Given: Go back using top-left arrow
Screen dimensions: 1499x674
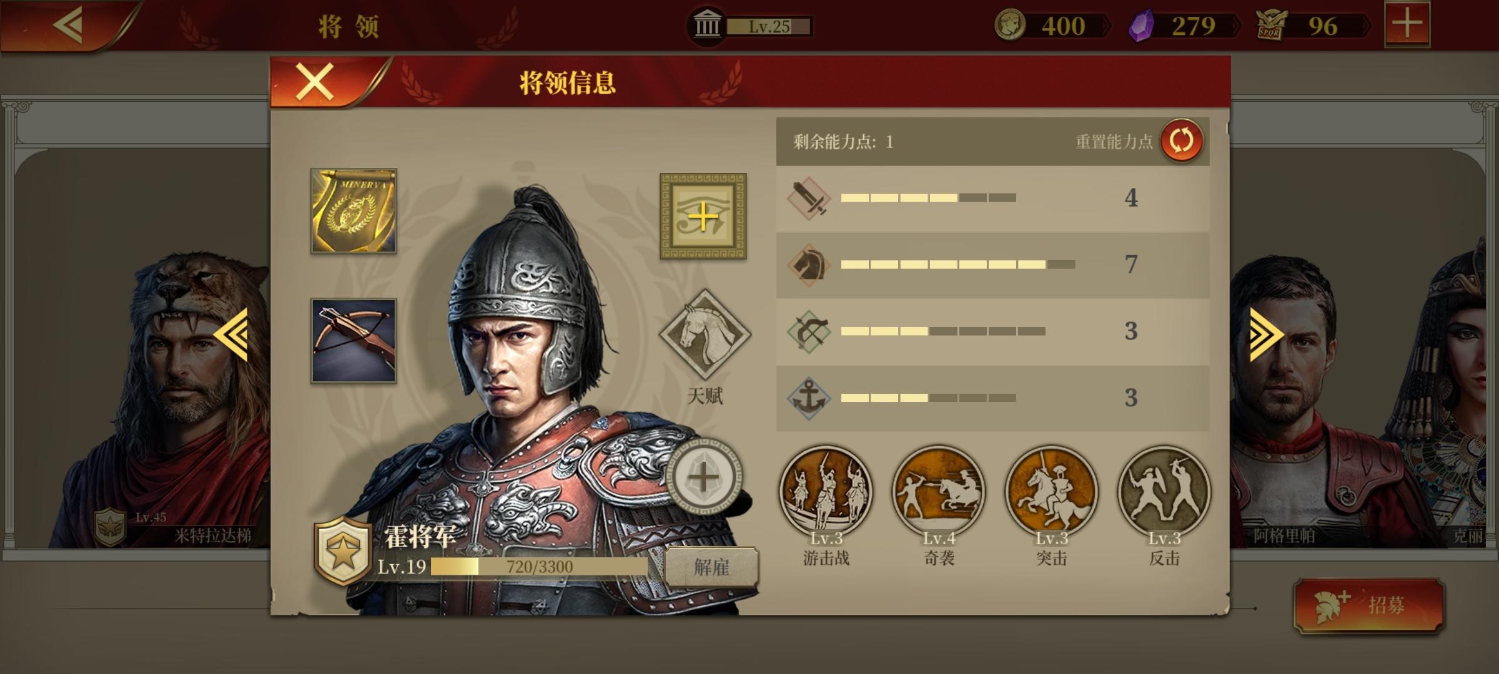Looking at the screenshot, I should pyautogui.click(x=68, y=25).
